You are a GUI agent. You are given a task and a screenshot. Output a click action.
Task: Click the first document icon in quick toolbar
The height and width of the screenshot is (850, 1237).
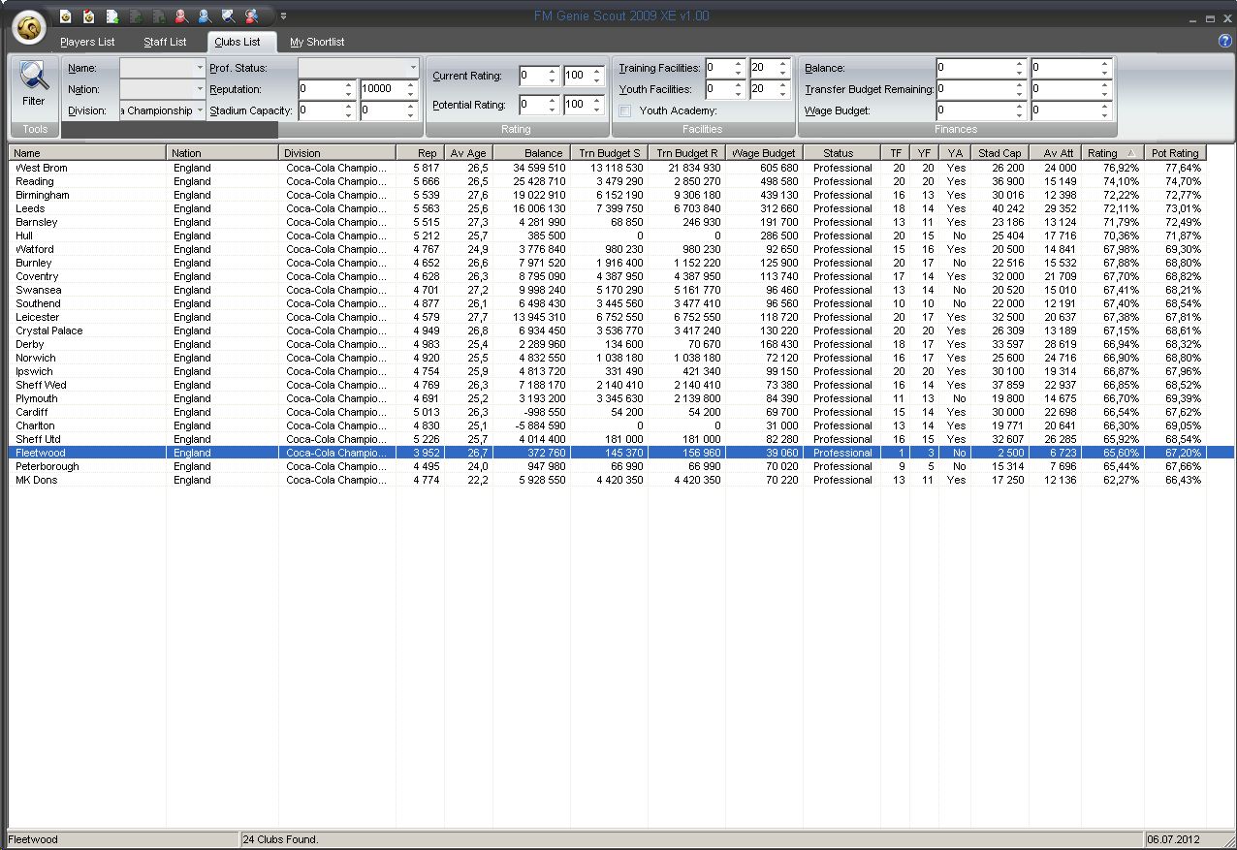tap(66, 16)
